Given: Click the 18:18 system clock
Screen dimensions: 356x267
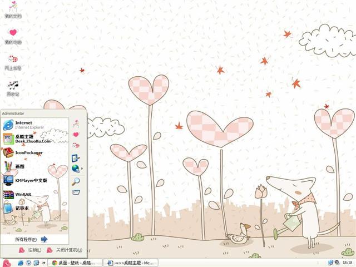Looking at the screenshot, I should pyautogui.click(x=347, y=263).
